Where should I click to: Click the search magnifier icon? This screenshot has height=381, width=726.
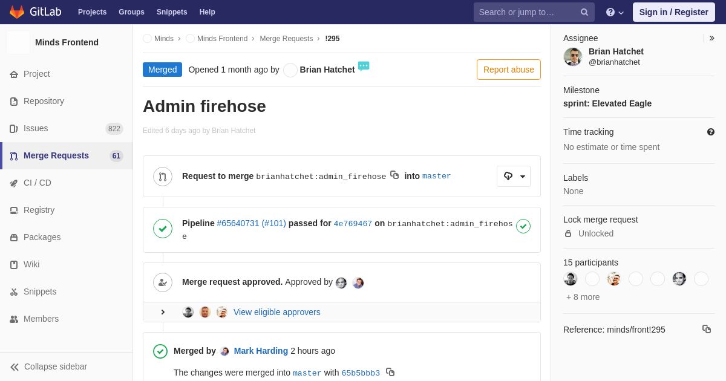click(x=584, y=12)
